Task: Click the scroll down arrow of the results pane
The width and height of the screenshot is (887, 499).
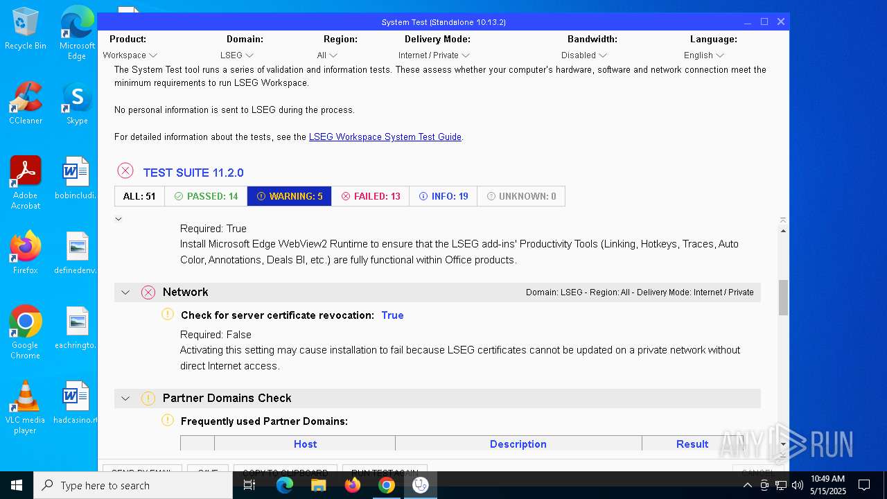Action: pyautogui.click(x=784, y=444)
